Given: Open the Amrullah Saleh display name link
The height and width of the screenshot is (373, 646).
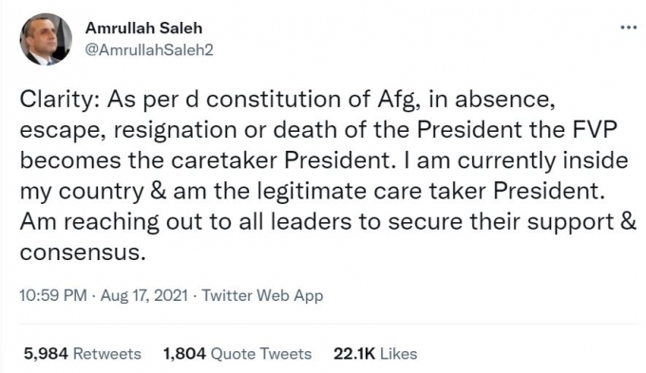Looking at the screenshot, I should [143, 28].
